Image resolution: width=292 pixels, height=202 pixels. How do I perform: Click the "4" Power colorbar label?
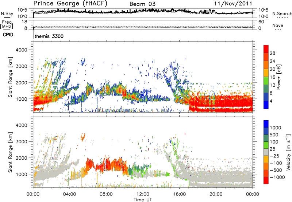tap(271, 101)
